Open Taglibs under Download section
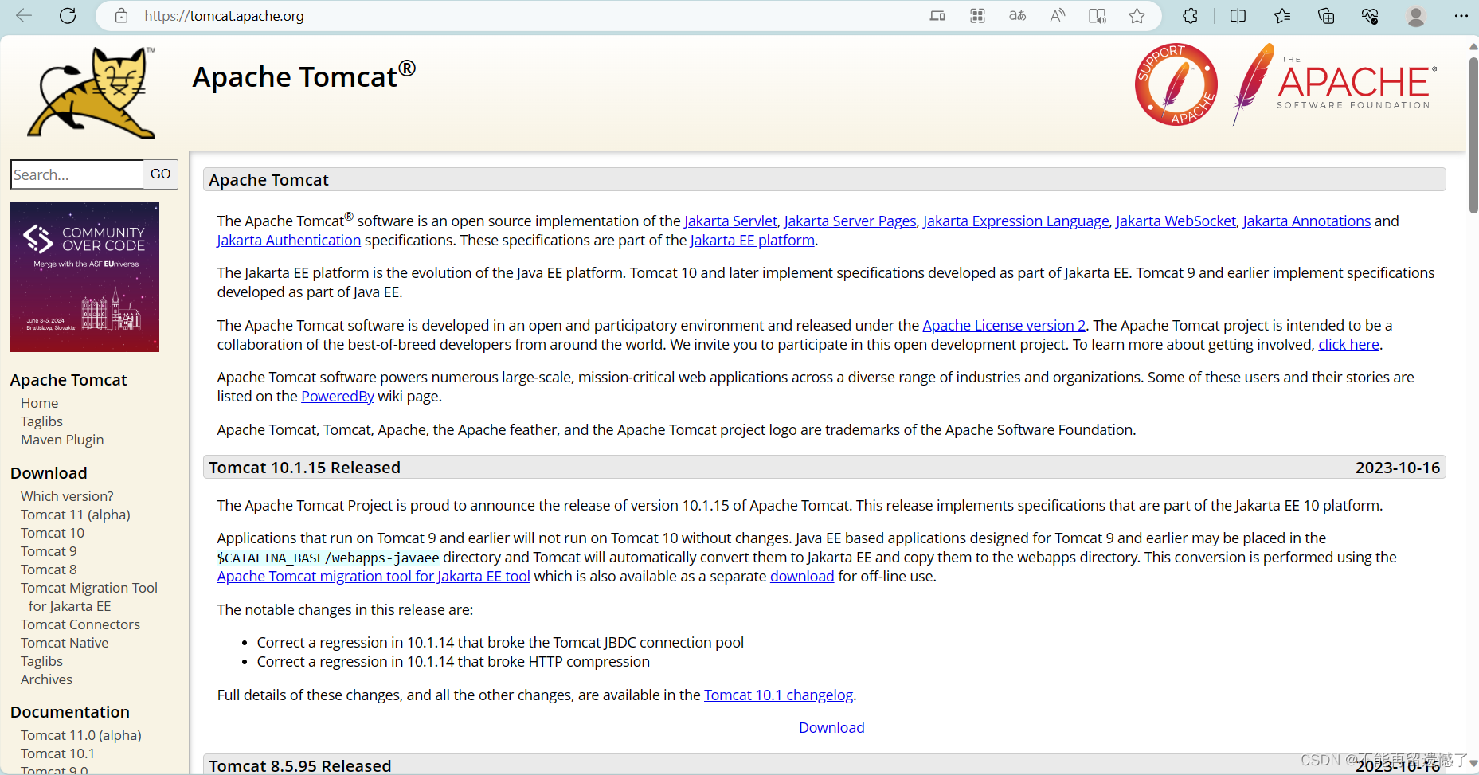Viewport: 1479px width, 775px height. 41,661
